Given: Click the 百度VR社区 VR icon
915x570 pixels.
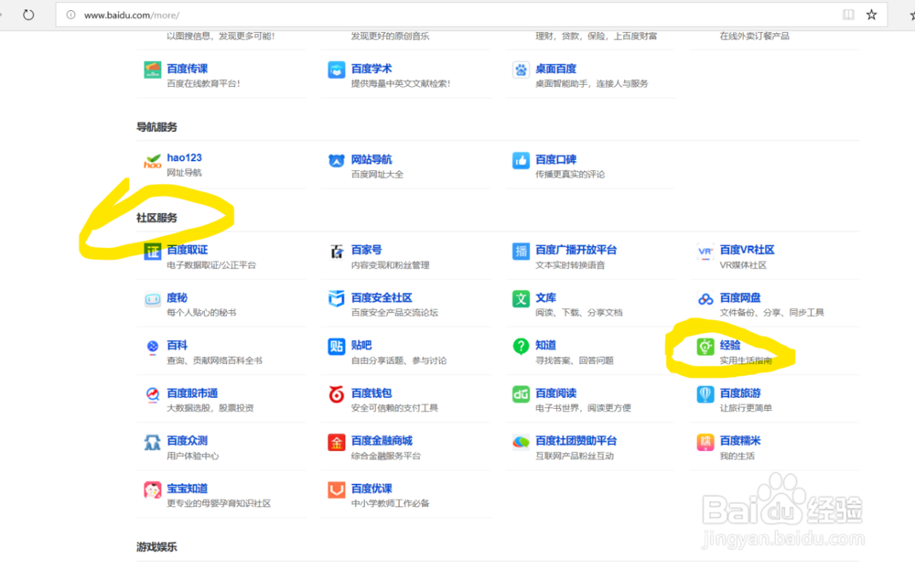Looking at the screenshot, I should click(705, 252).
